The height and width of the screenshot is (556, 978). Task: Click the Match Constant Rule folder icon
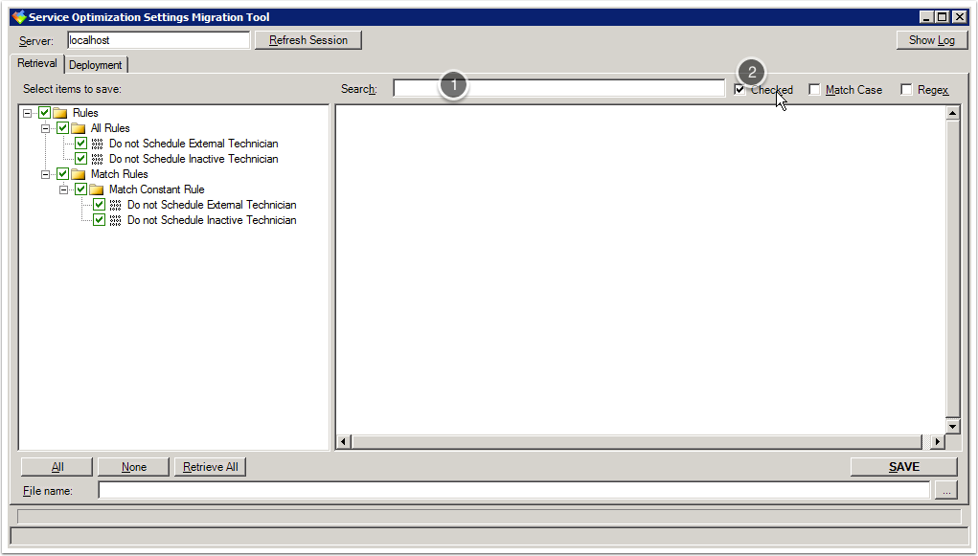[x=97, y=189]
